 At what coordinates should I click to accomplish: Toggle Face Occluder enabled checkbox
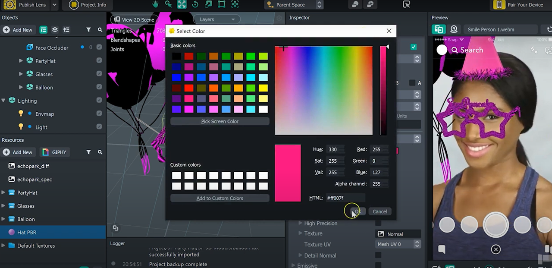(x=99, y=47)
